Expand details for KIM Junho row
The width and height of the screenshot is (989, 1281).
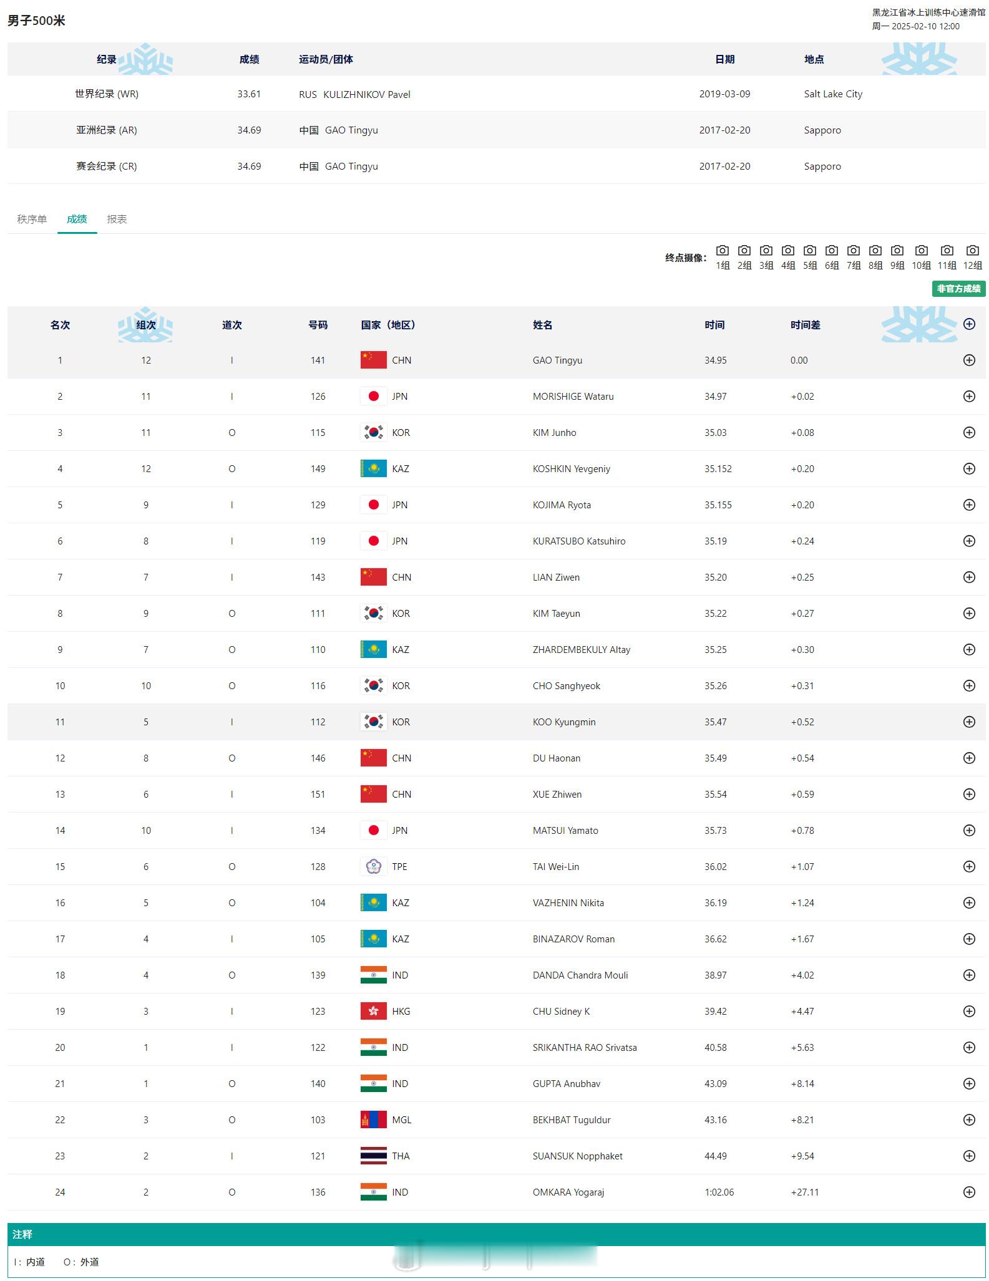coord(969,432)
